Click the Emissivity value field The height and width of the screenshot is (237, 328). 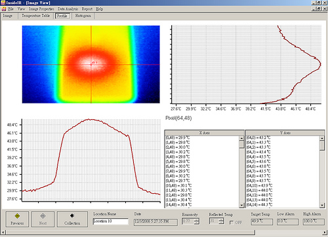tap(188, 221)
